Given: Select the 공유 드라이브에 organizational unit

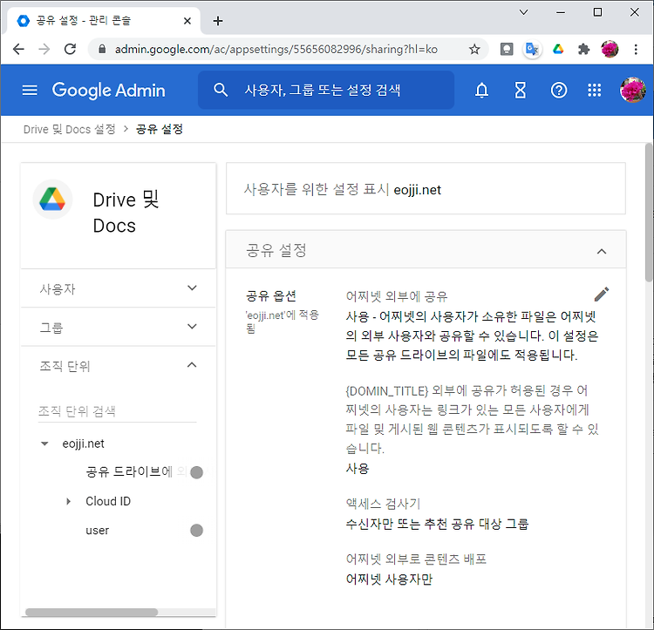Looking at the screenshot, I should pos(129,471).
